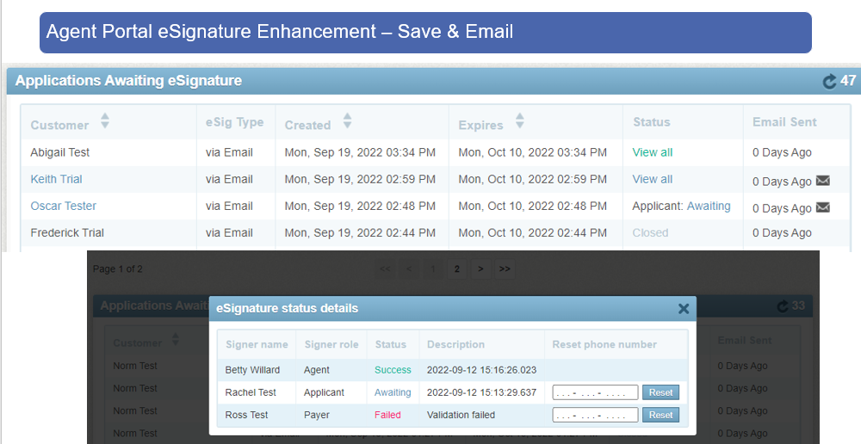
Task: Go to page 2 in pagination
Action: (x=456, y=269)
